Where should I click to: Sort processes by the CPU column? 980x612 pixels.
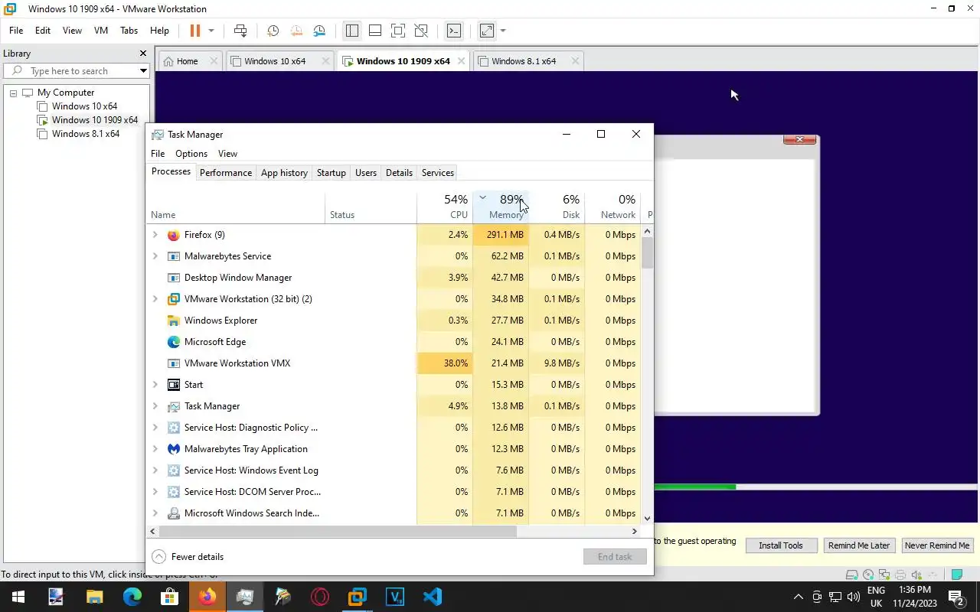(x=445, y=207)
